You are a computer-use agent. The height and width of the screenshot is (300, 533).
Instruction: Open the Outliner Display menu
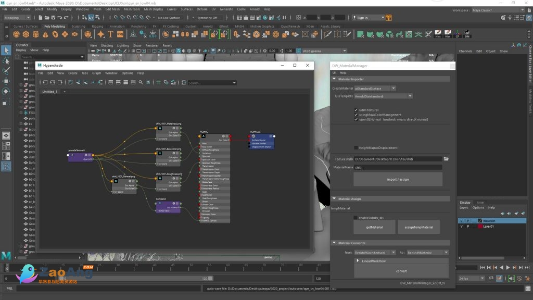tap(21, 50)
